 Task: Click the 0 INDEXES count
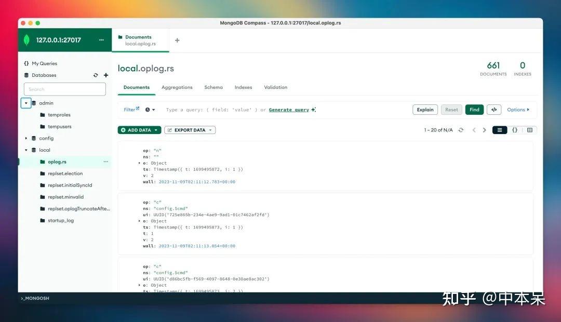[x=523, y=69]
